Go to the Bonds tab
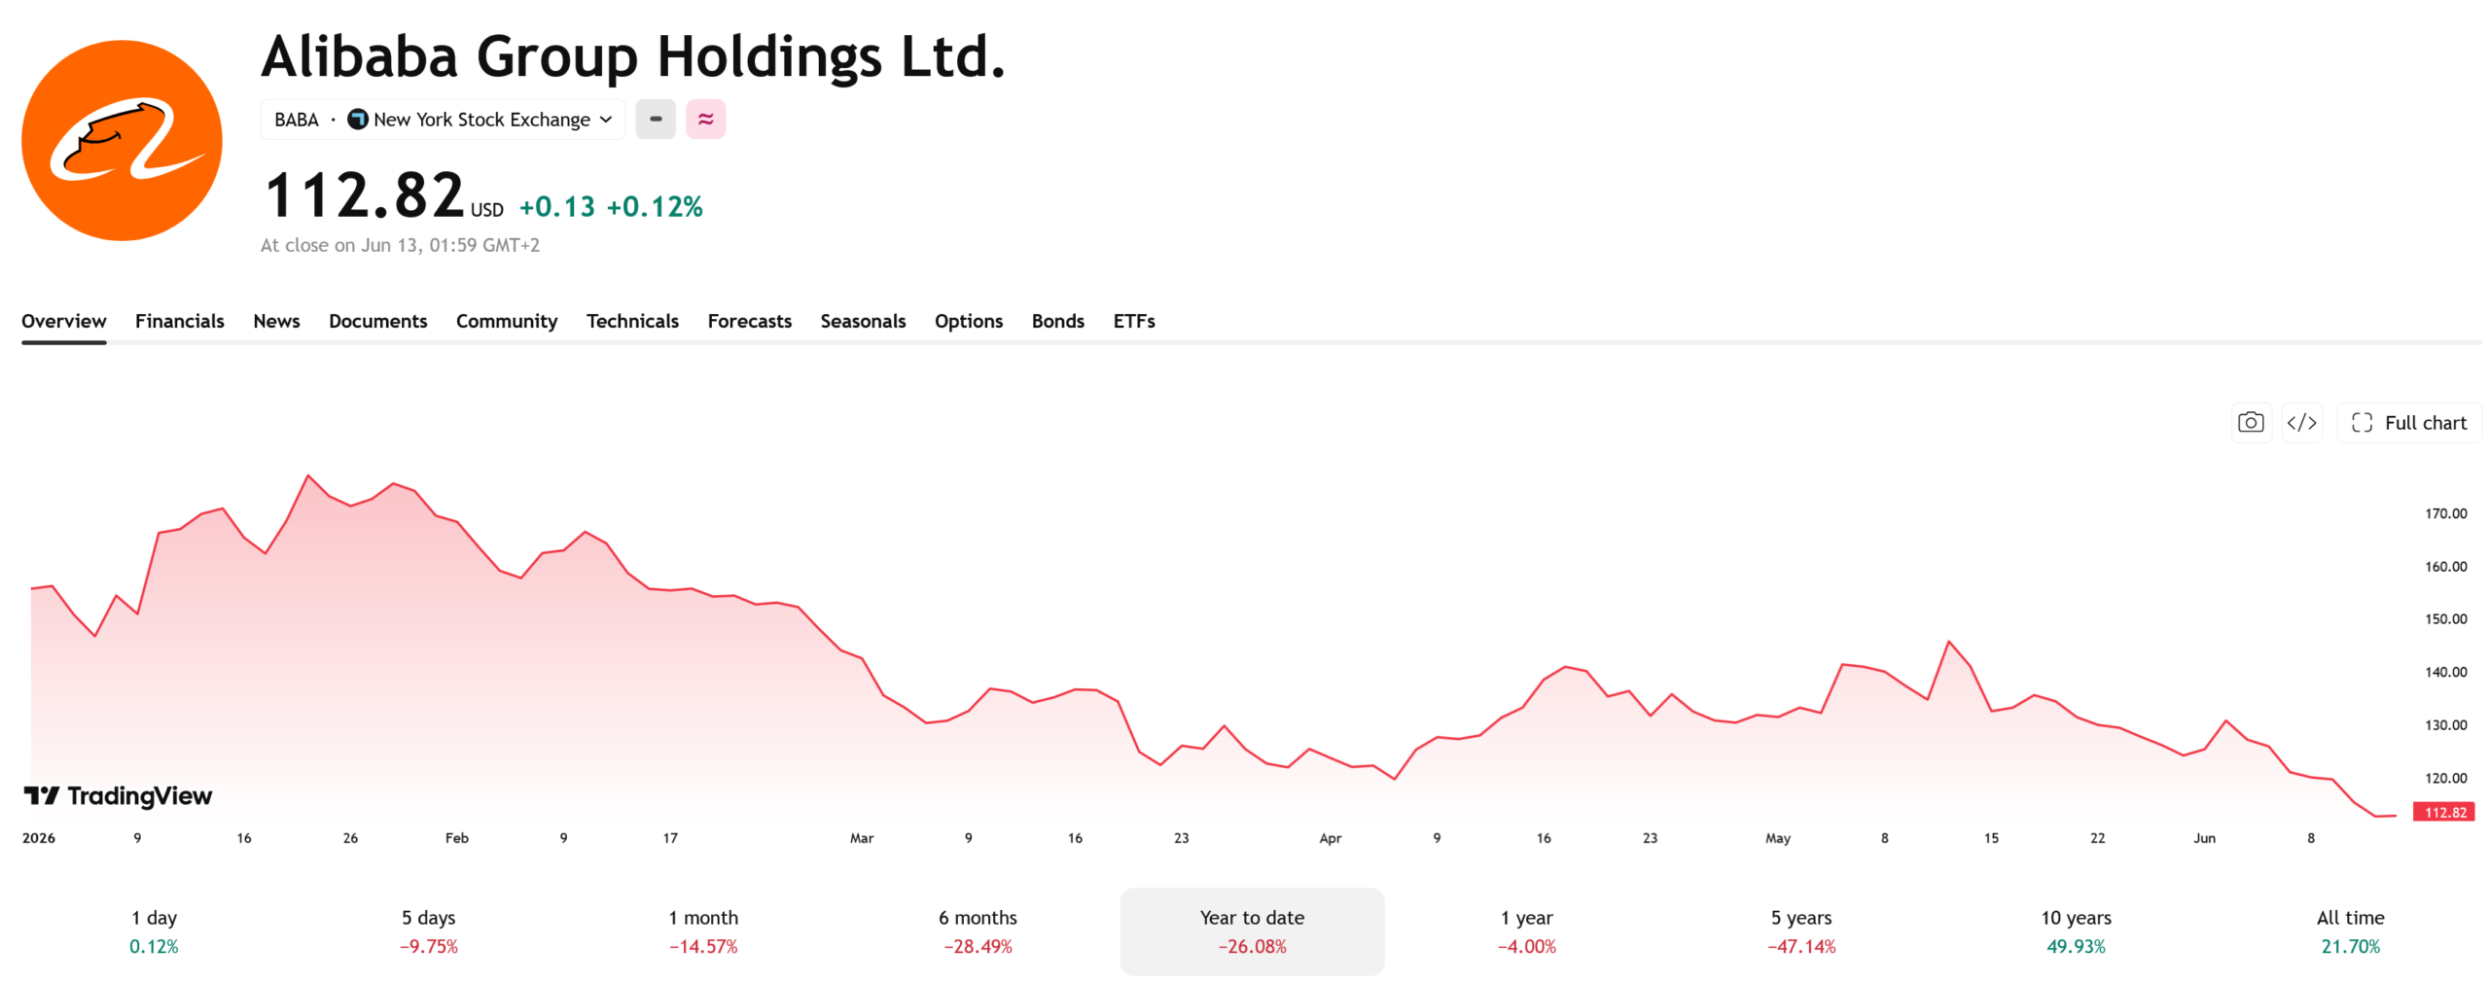The image size is (2490, 981). click(1058, 321)
